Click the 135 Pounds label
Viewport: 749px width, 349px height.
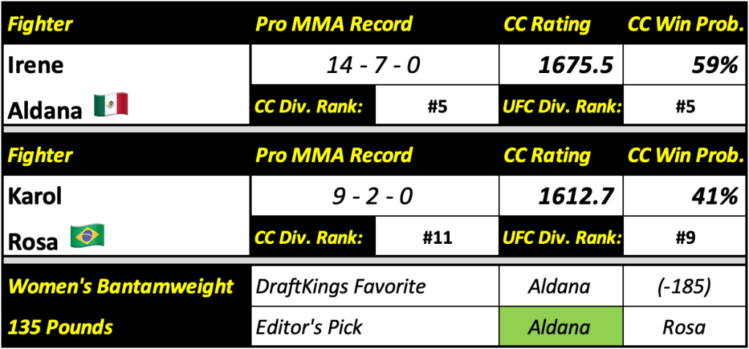[61, 326]
